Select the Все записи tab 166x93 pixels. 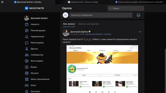[69, 24]
